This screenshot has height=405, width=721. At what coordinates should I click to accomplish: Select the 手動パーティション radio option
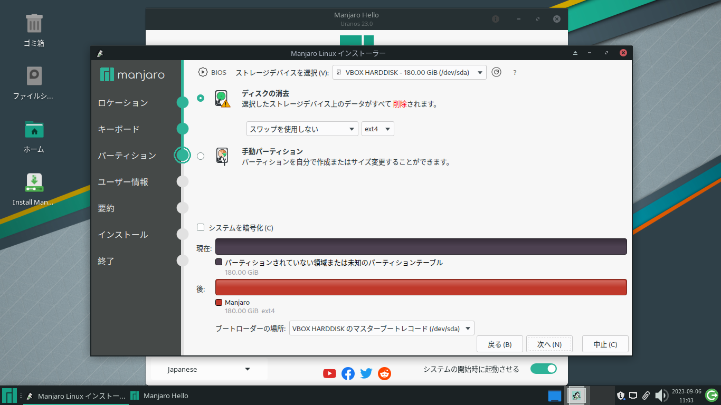[201, 156]
